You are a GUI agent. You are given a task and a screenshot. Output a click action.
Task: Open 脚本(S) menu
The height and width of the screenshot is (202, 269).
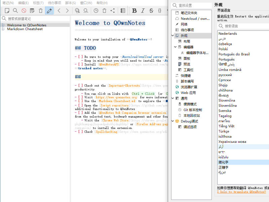(x=71, y=3)
